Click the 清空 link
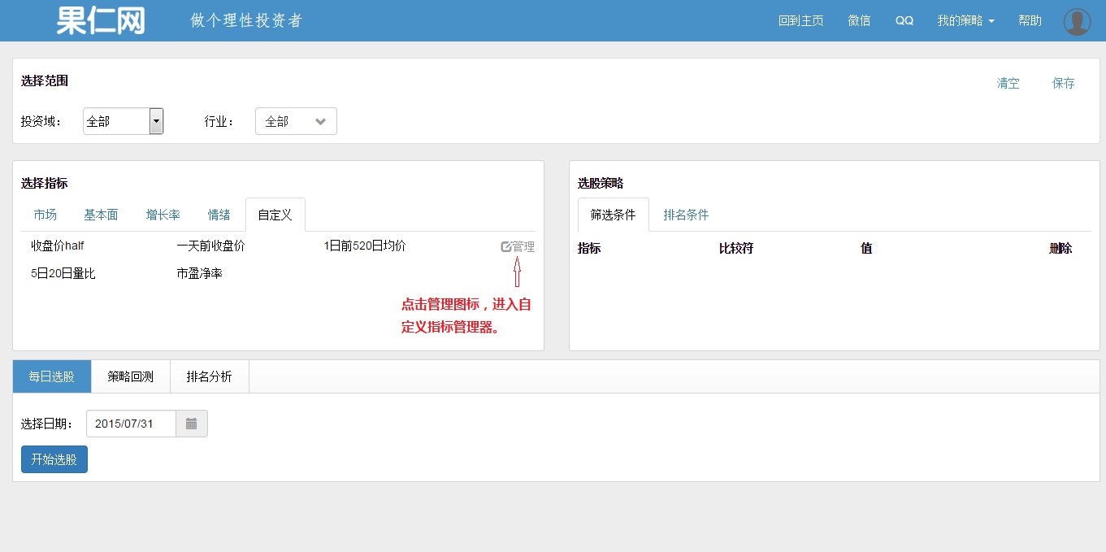The height and width of the screenshot is (552, 1106). pos(1008,83)
